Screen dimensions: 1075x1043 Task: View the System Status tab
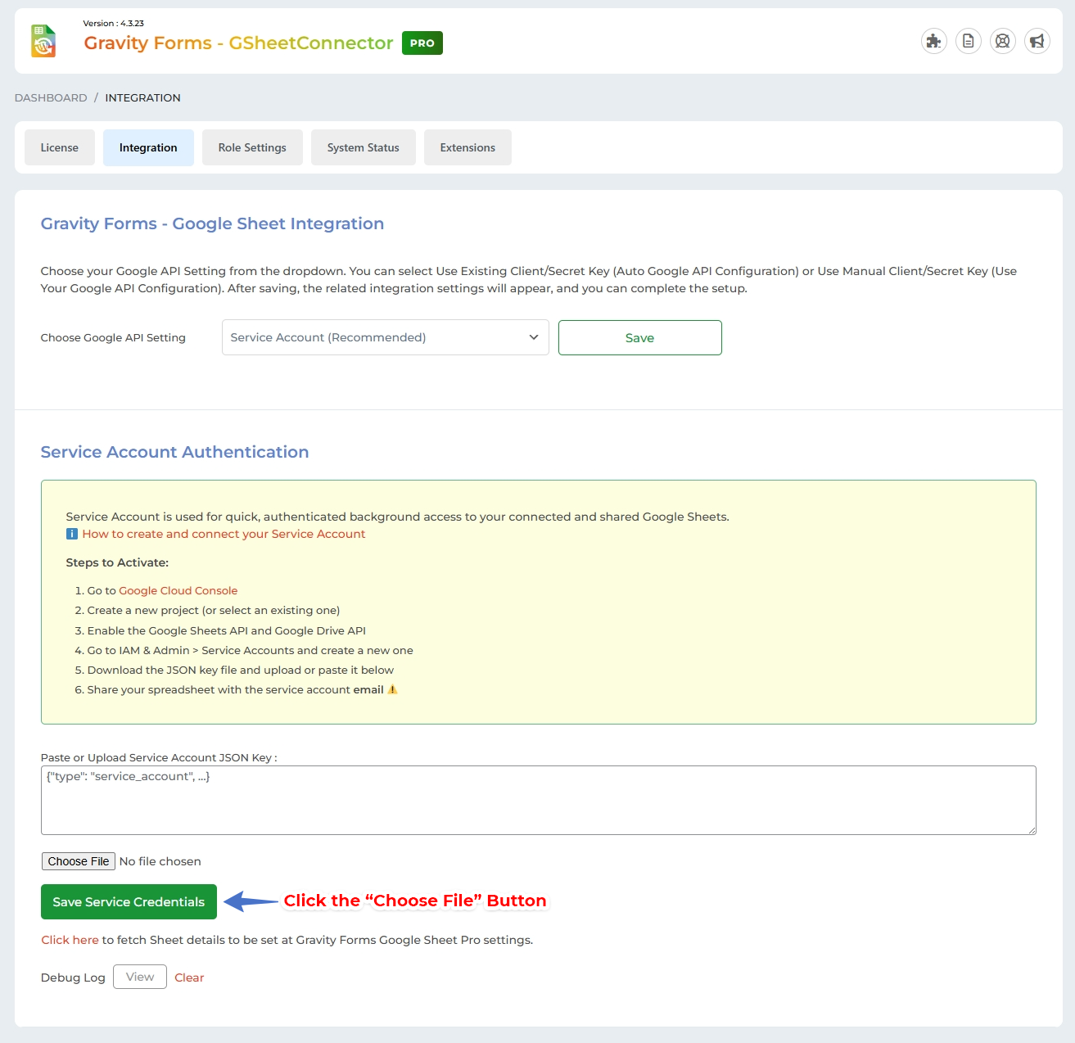pos(363,147)
